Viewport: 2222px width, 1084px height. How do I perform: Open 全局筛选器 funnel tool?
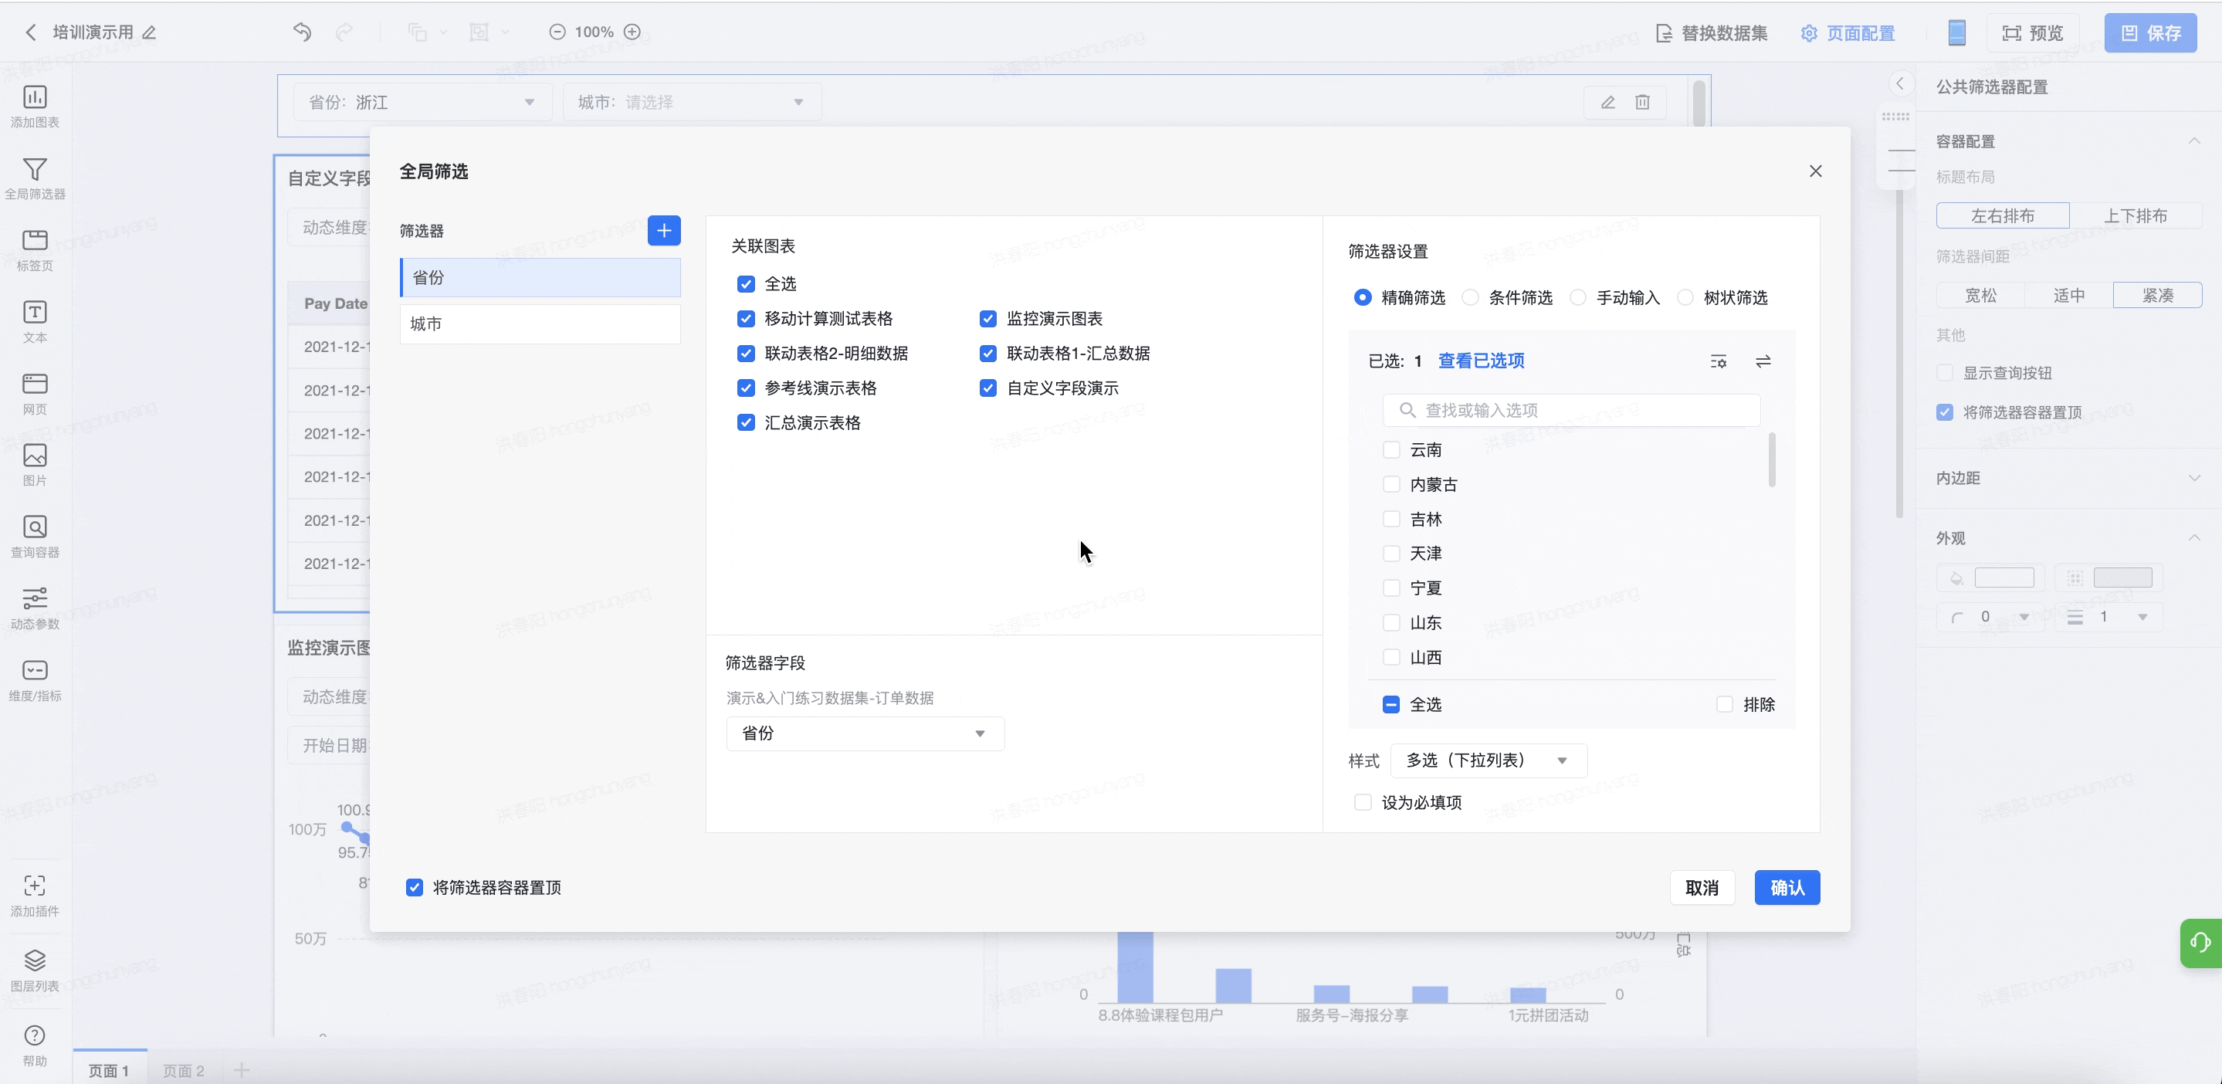click(35, 178)
